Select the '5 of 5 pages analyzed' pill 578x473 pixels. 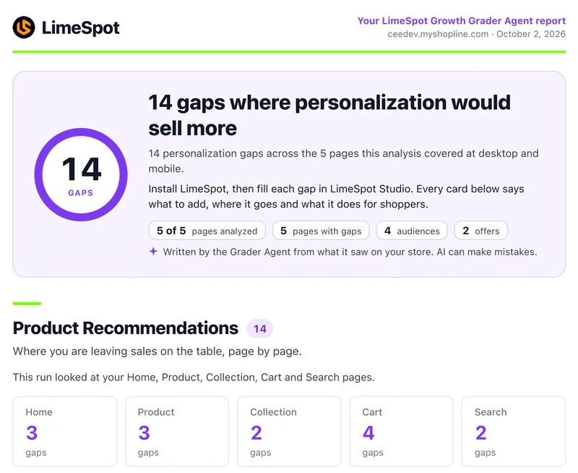[x=207, y=231]
